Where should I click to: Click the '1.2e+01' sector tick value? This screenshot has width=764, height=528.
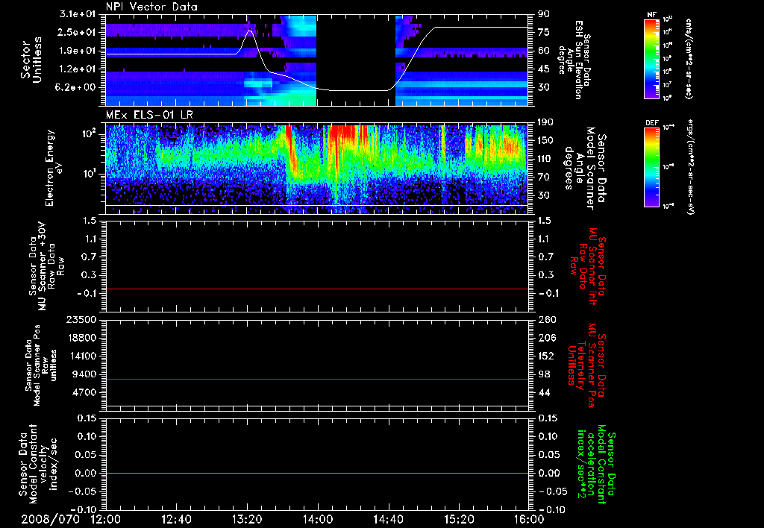point(78,69)
